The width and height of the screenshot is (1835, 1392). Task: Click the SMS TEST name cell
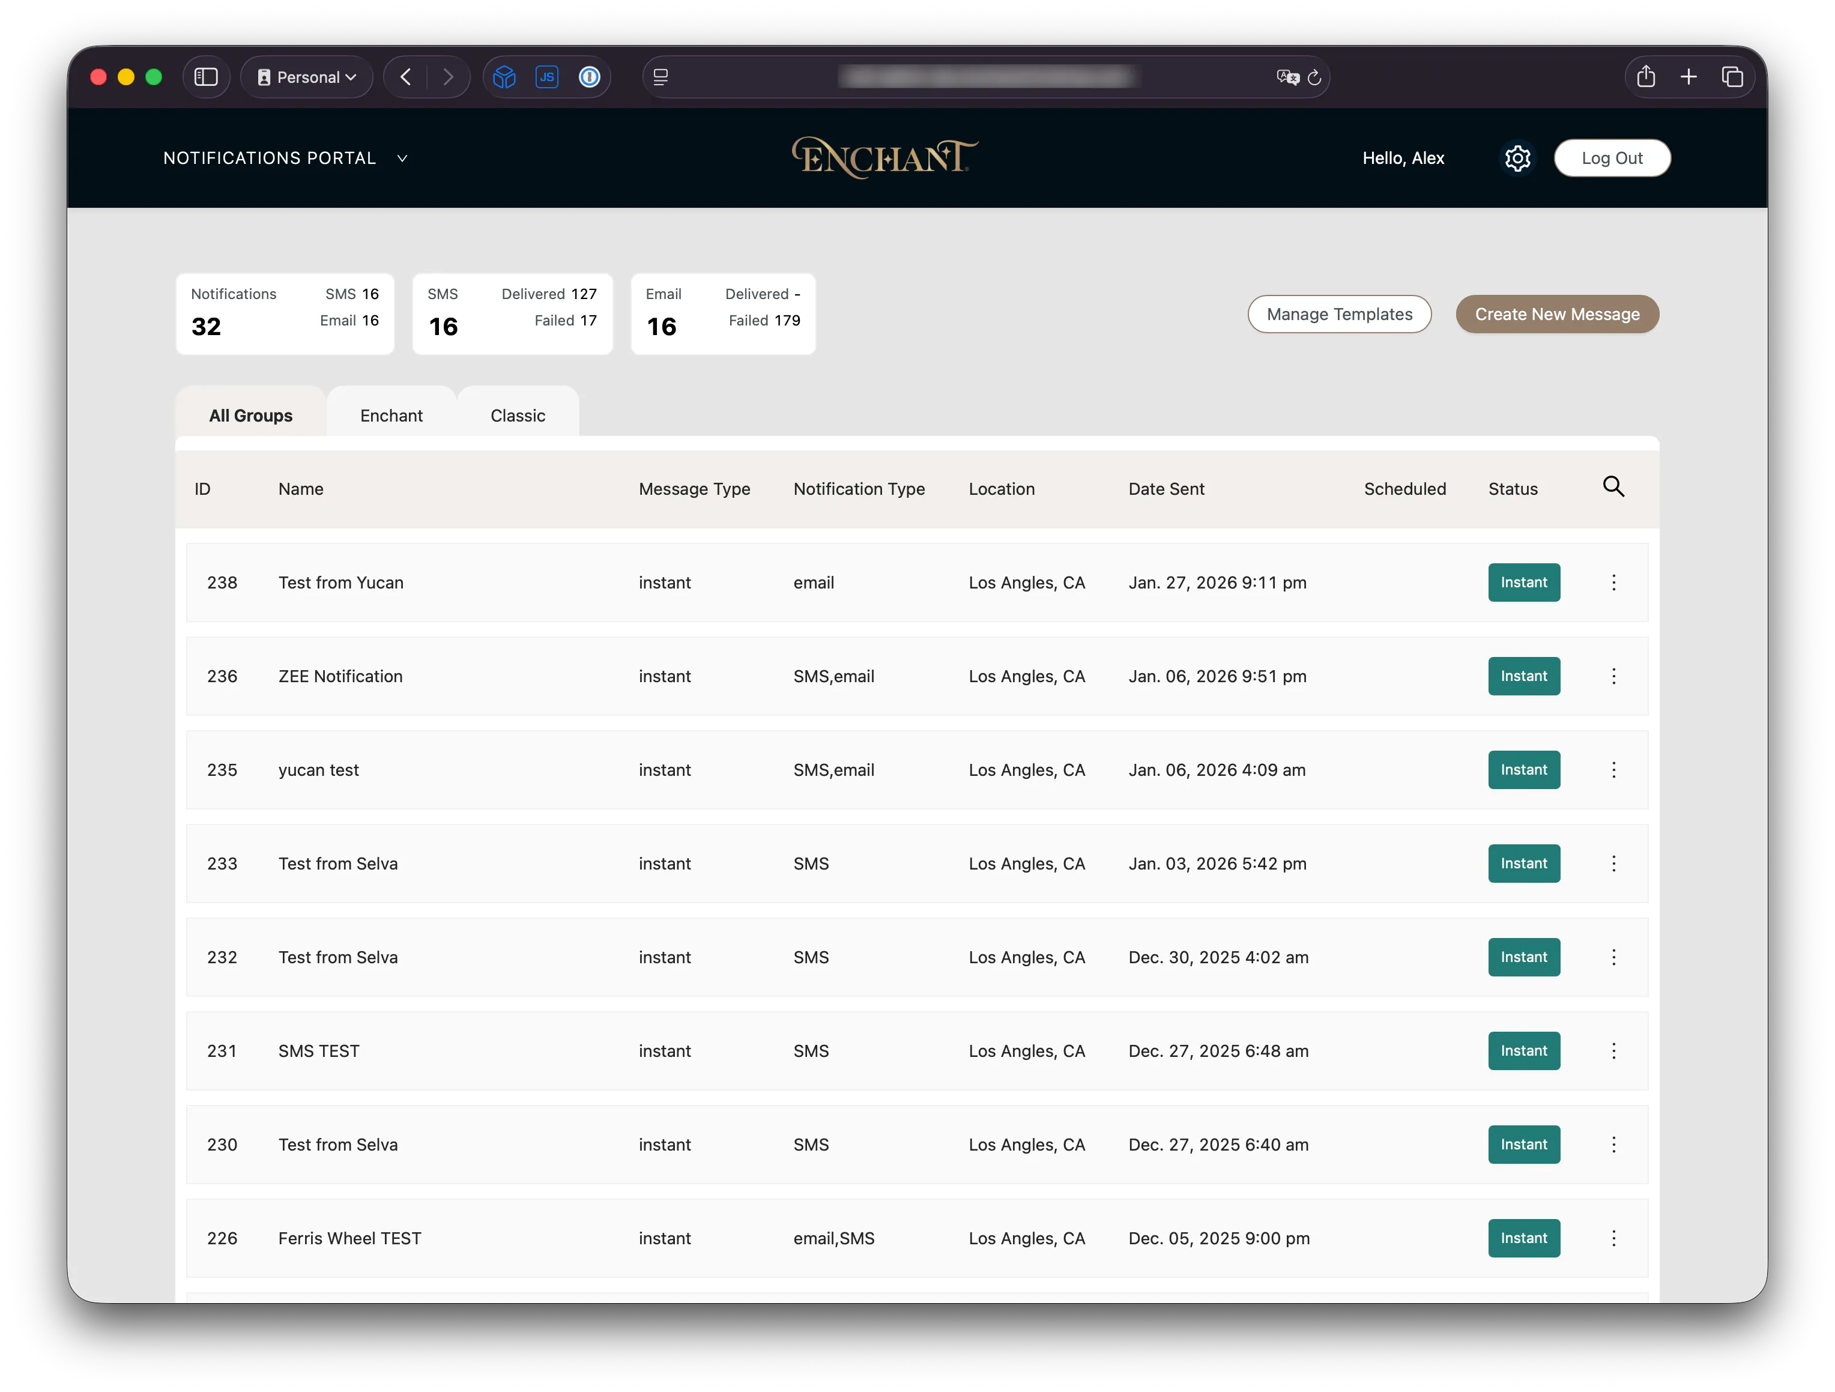coord(319,1051)
